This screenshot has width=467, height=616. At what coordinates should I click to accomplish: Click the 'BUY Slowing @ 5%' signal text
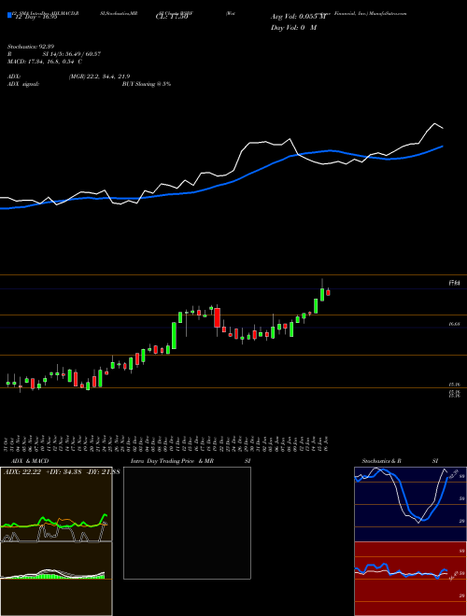point(147,84)
